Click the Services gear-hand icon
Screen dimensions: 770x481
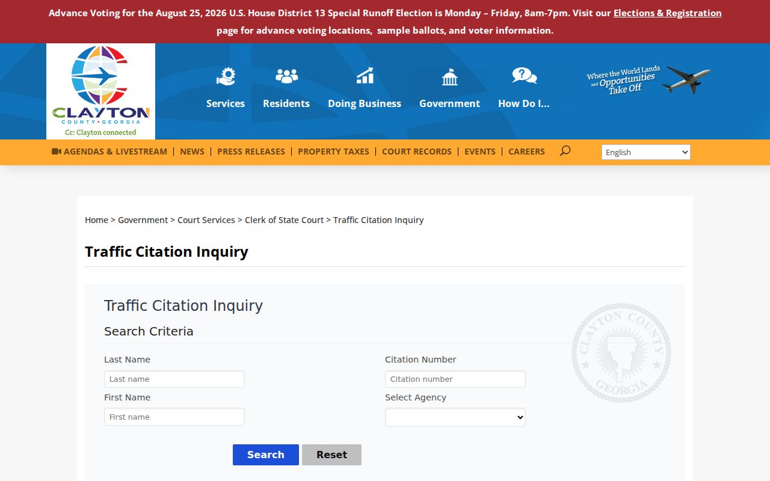226,76
